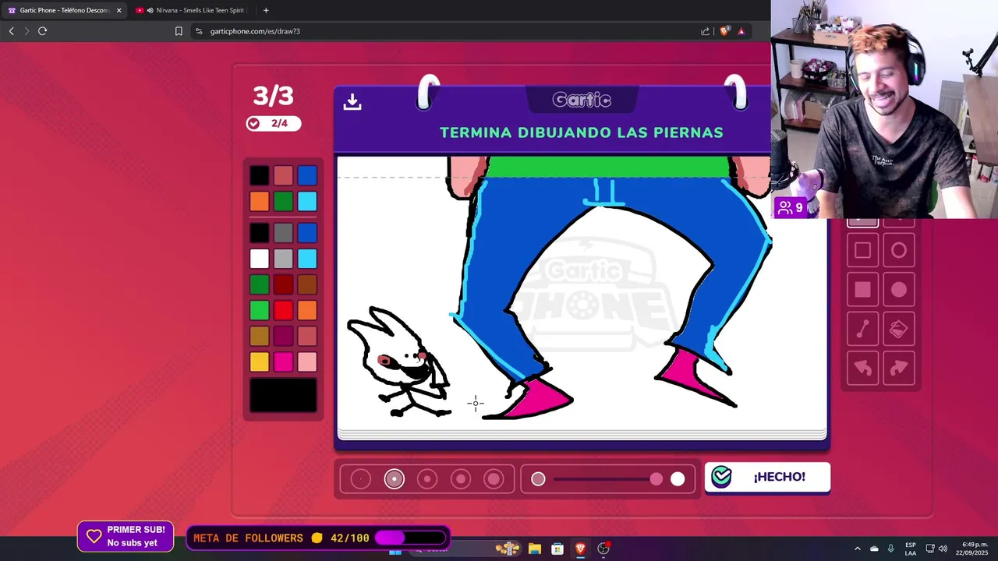Pick the bright red color swatch
The height and width of the screenshot is (561, 998).
click(x=283, y=310)
